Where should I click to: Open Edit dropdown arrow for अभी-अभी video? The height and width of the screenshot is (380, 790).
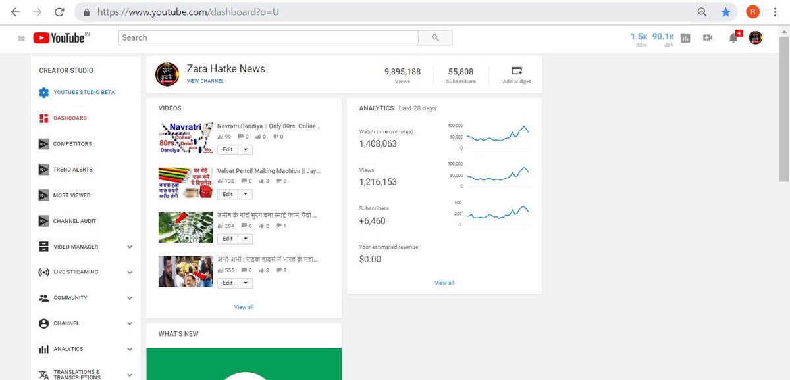(245, 283)
